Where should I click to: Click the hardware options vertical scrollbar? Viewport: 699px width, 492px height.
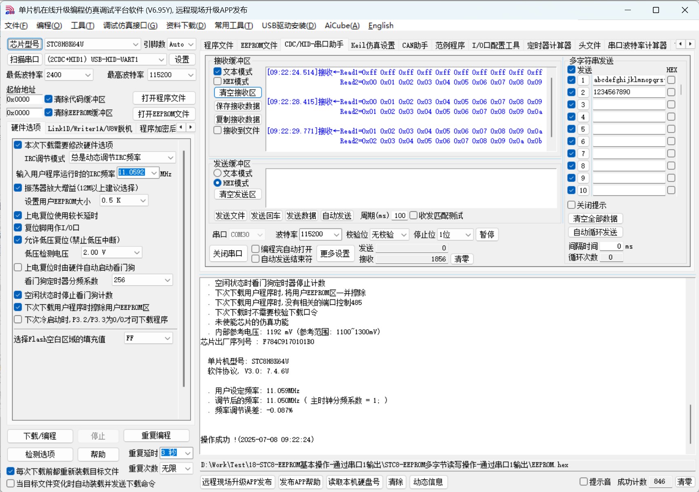(x=184, y=269)
